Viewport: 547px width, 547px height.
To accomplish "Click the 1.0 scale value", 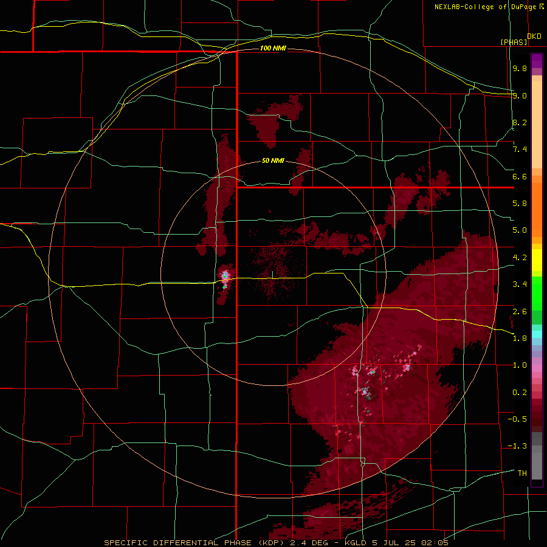I will 520,365.
